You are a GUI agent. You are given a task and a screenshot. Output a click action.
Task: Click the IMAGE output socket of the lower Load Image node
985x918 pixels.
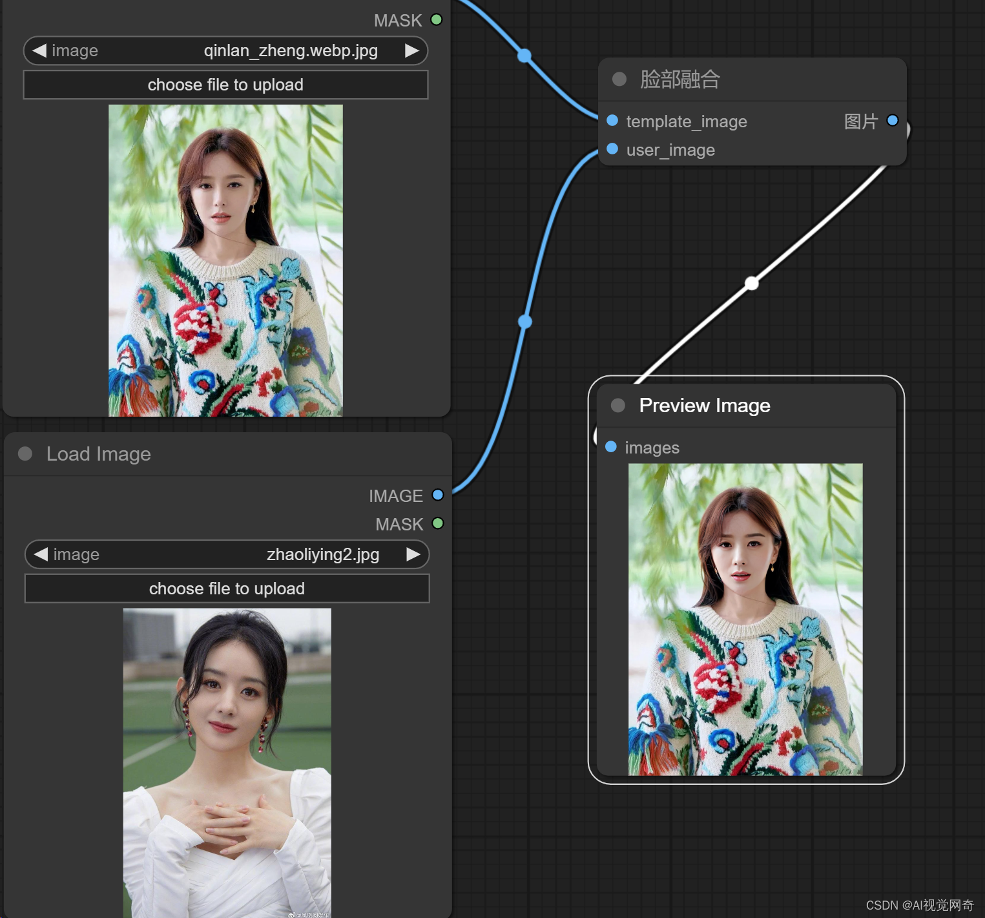click(x=438, y=495)
